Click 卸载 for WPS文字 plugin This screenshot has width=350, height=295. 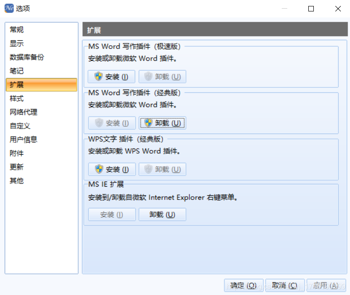[162, 169]
